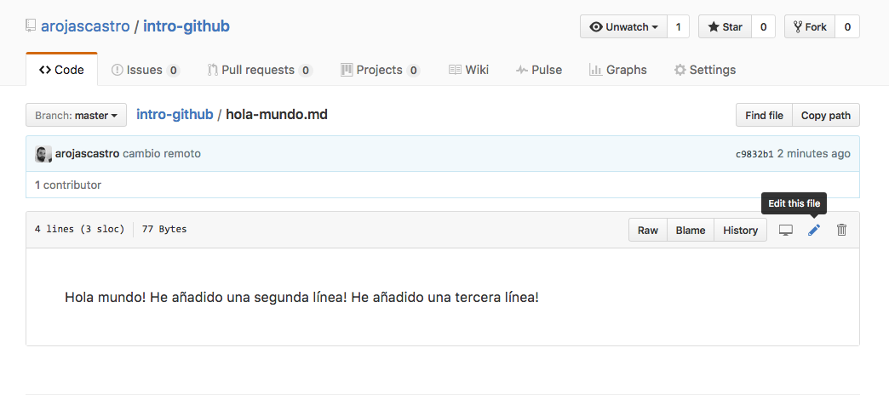View the Pulse tab
This screenshot has width=889, height=405.
click(x=538, y=70)
